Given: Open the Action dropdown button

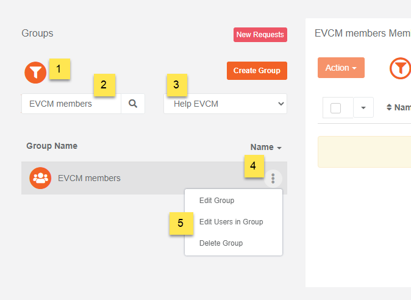Looking at the screenshot, I should click(341, 68).
